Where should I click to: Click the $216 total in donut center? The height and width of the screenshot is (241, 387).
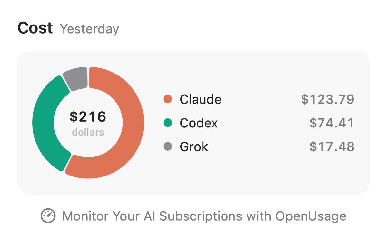(88, 117)
